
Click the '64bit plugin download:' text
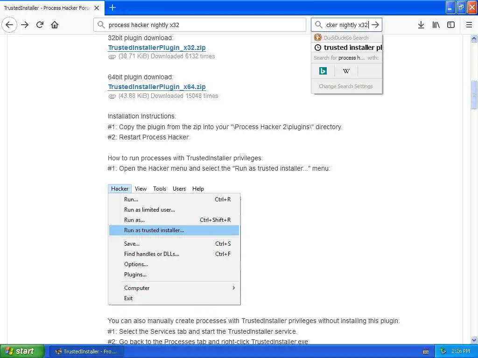pyautogui.click(x=141, y=77)
